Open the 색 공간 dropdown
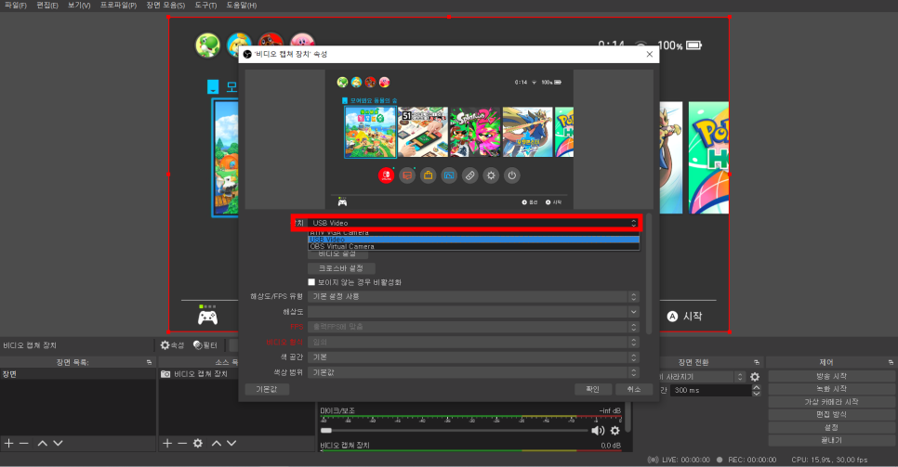 pyautogui.click(x=473, y=357)
